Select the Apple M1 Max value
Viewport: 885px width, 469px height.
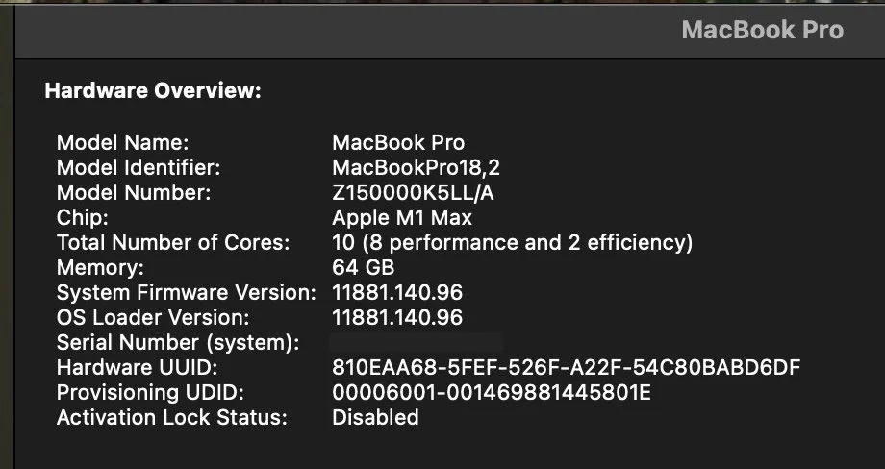402,217
